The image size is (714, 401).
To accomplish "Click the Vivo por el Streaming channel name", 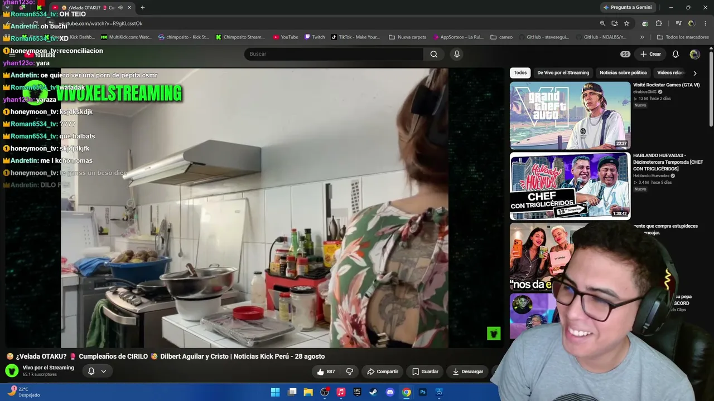I will pos(48,368).
